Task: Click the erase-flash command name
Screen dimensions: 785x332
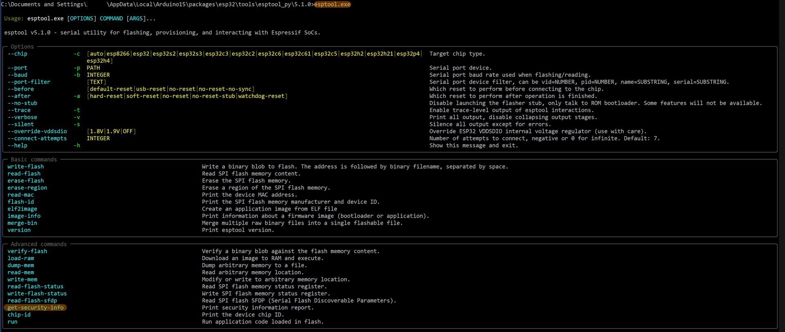Action: 25,180
